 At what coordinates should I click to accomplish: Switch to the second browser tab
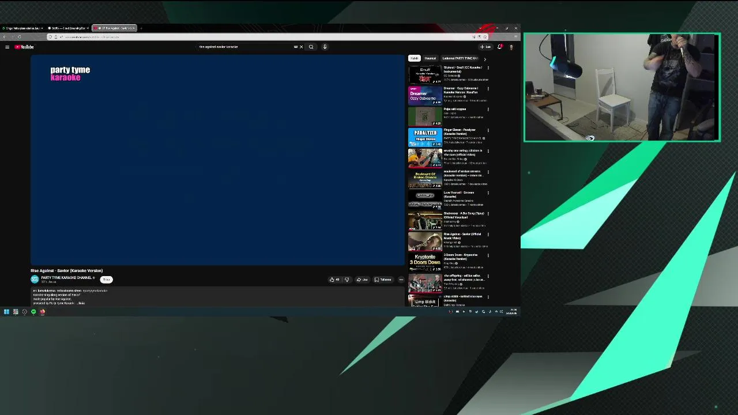tap(68, 28)
